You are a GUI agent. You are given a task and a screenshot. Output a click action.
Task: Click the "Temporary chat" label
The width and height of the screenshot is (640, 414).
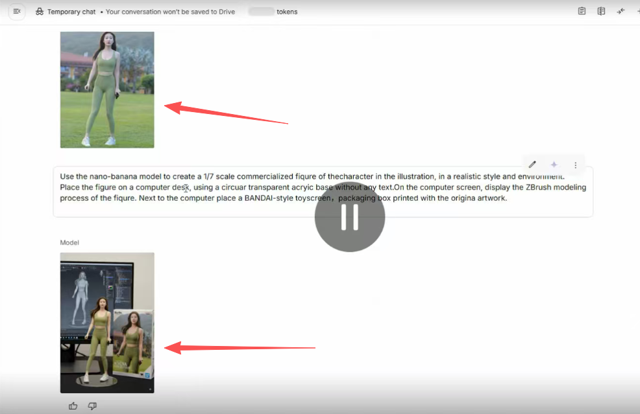(x=71, y=12)
